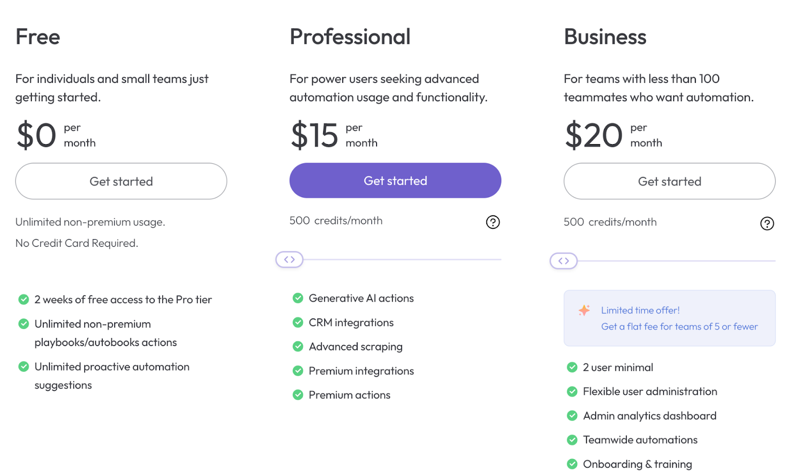Click green checkmark beside Advanced scraping
Screen dimensions: 798x473
click(298, 346)
